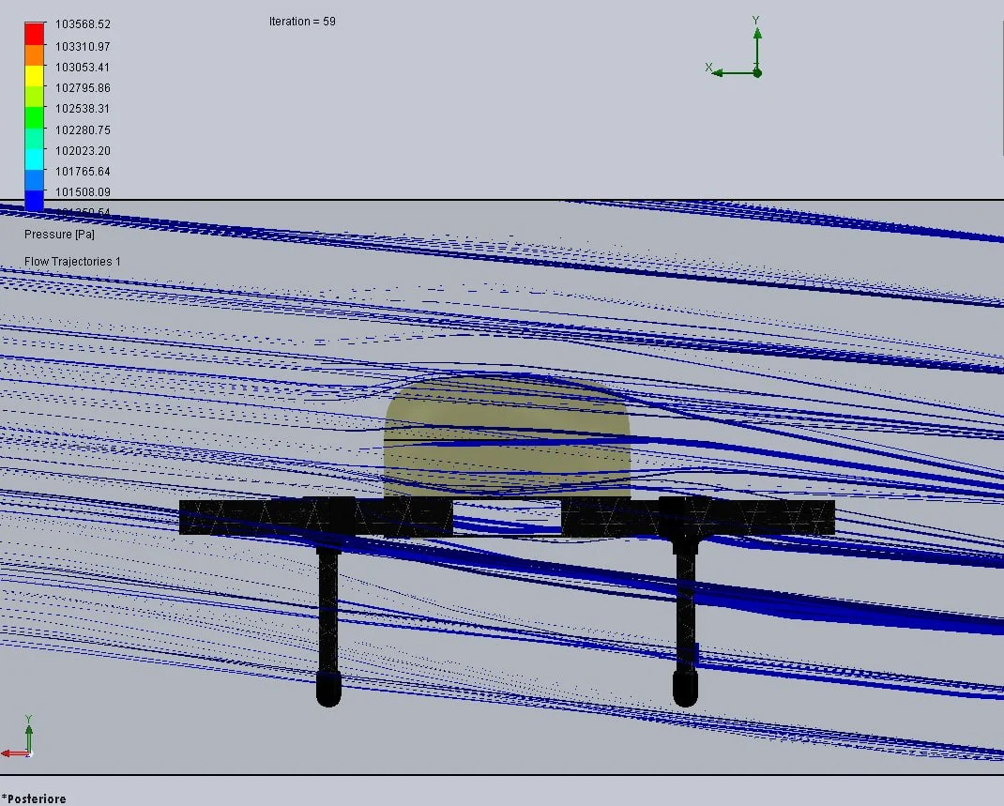Click the legend value 103053.41
The height and width of the screenshot is (806, 1004).
click(83, 68)
